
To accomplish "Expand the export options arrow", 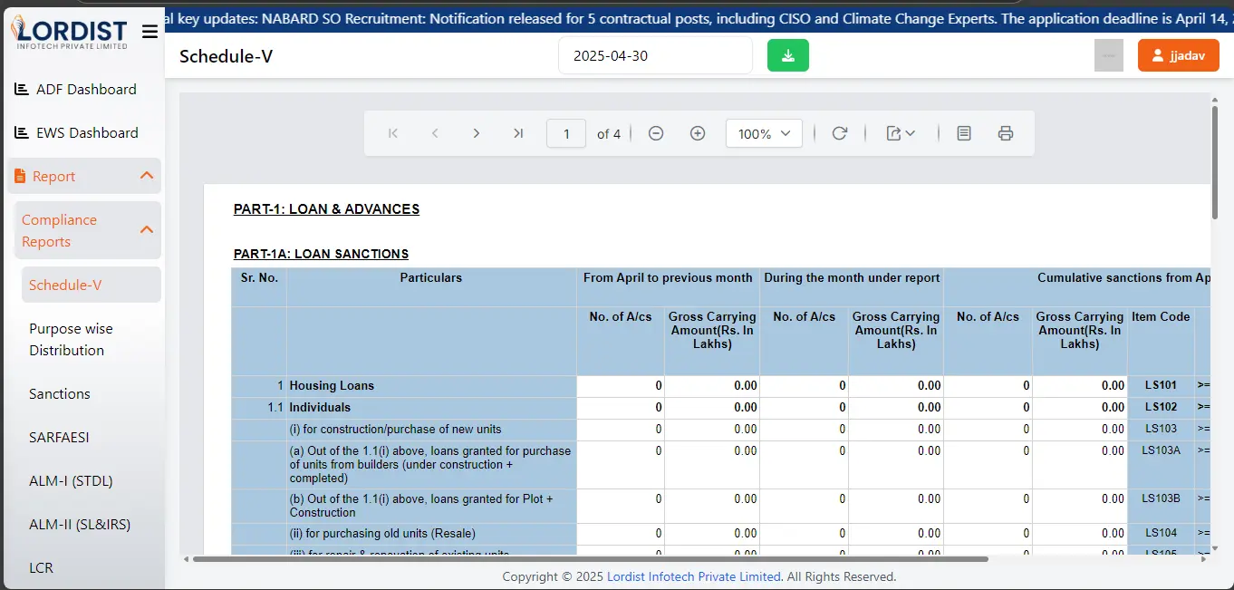I will pyautogui.click(x=911, y=133).
